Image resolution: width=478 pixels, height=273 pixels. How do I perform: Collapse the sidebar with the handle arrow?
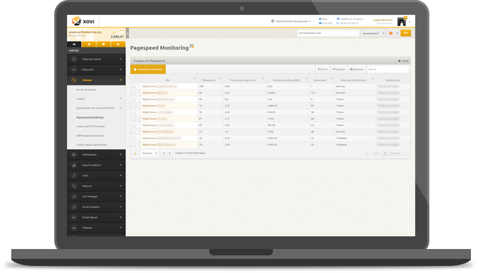[x=128, y=33]
